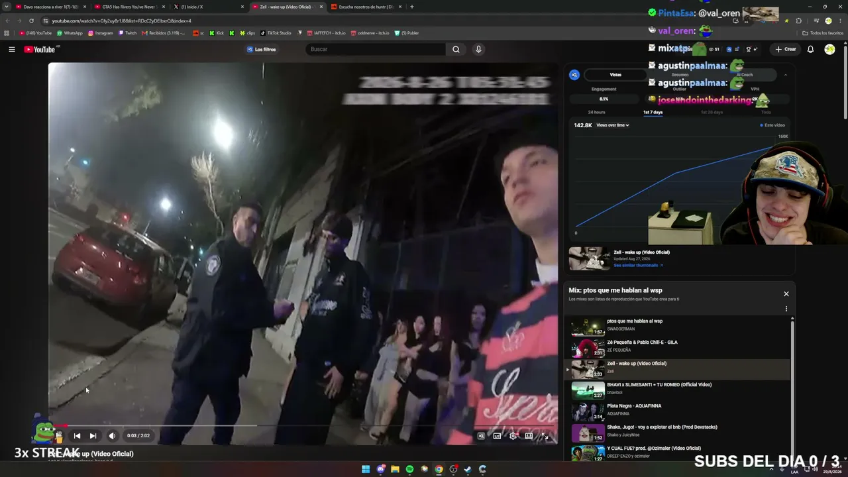Screen dimensions: 848x477
Task: Click the vidIQ logo in stats panel
Action: pyautogui.click(x=574, y=75)
